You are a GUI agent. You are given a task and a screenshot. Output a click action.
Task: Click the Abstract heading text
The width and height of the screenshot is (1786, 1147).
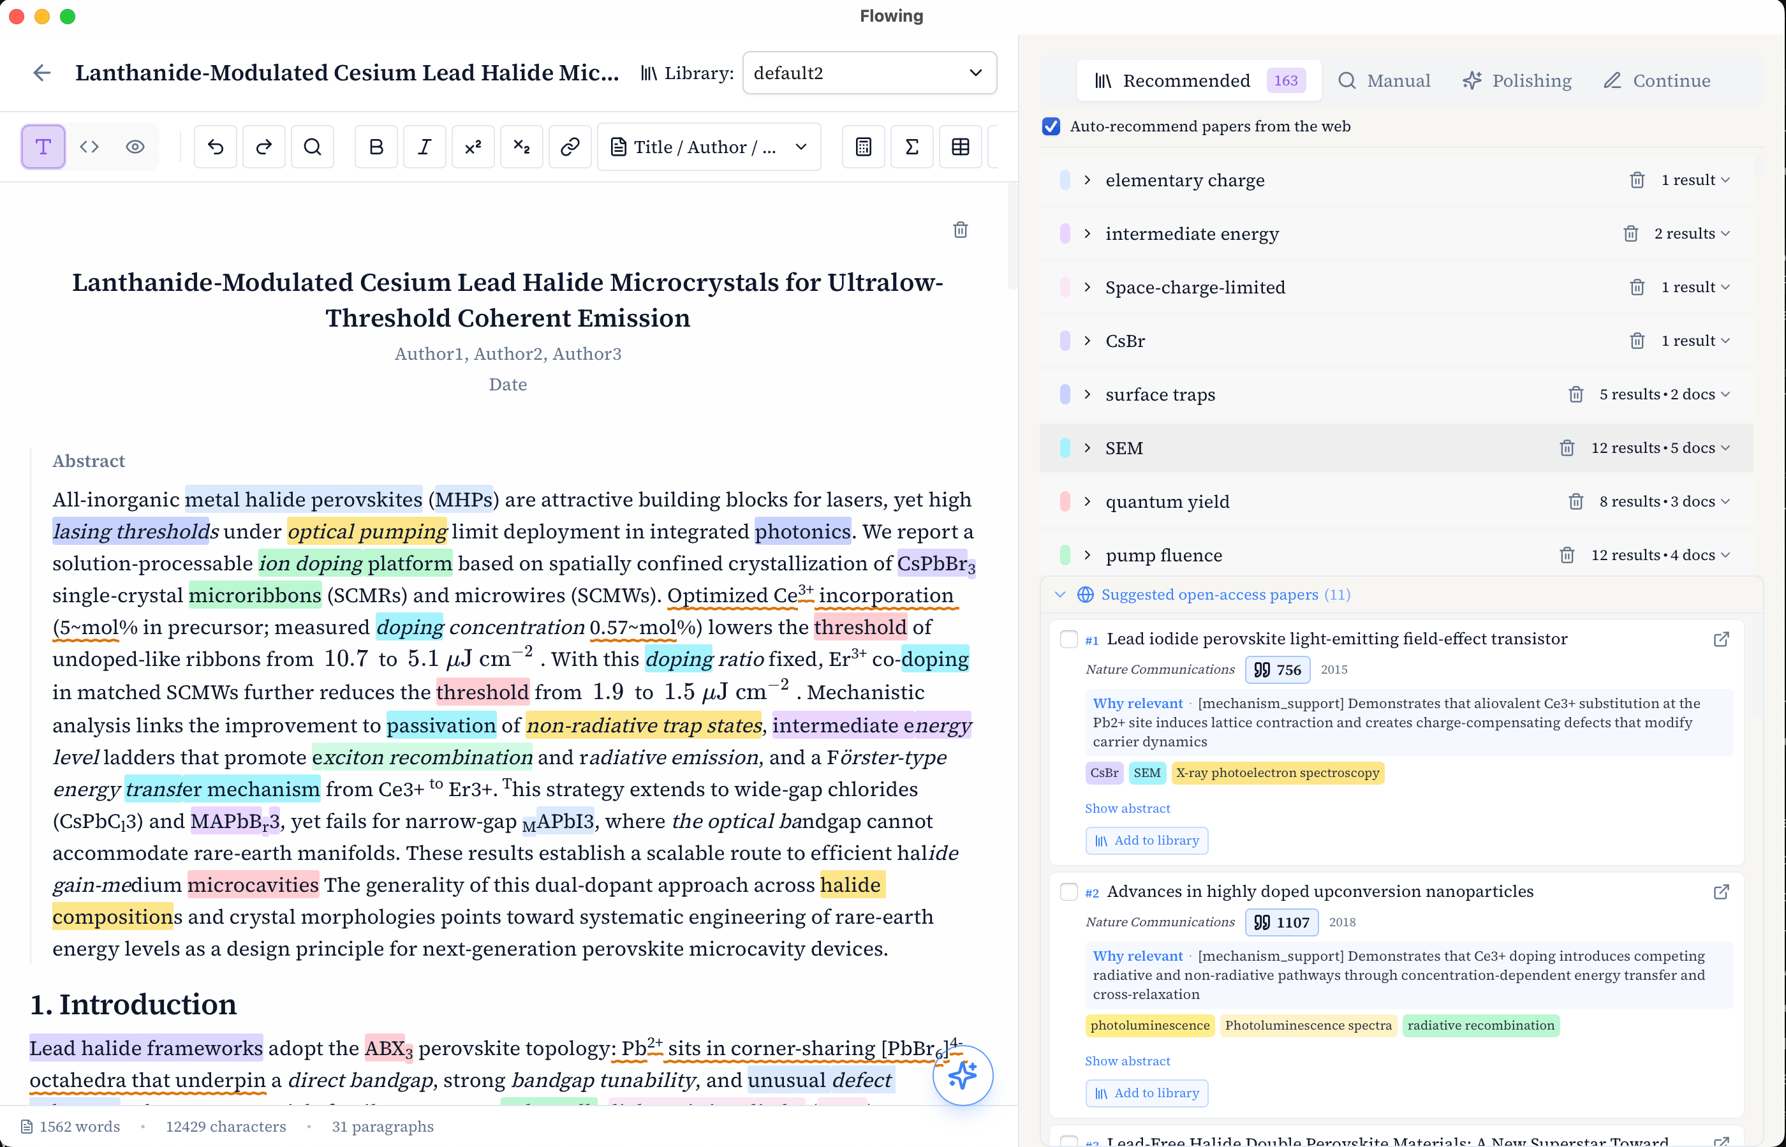coord(89,461)
